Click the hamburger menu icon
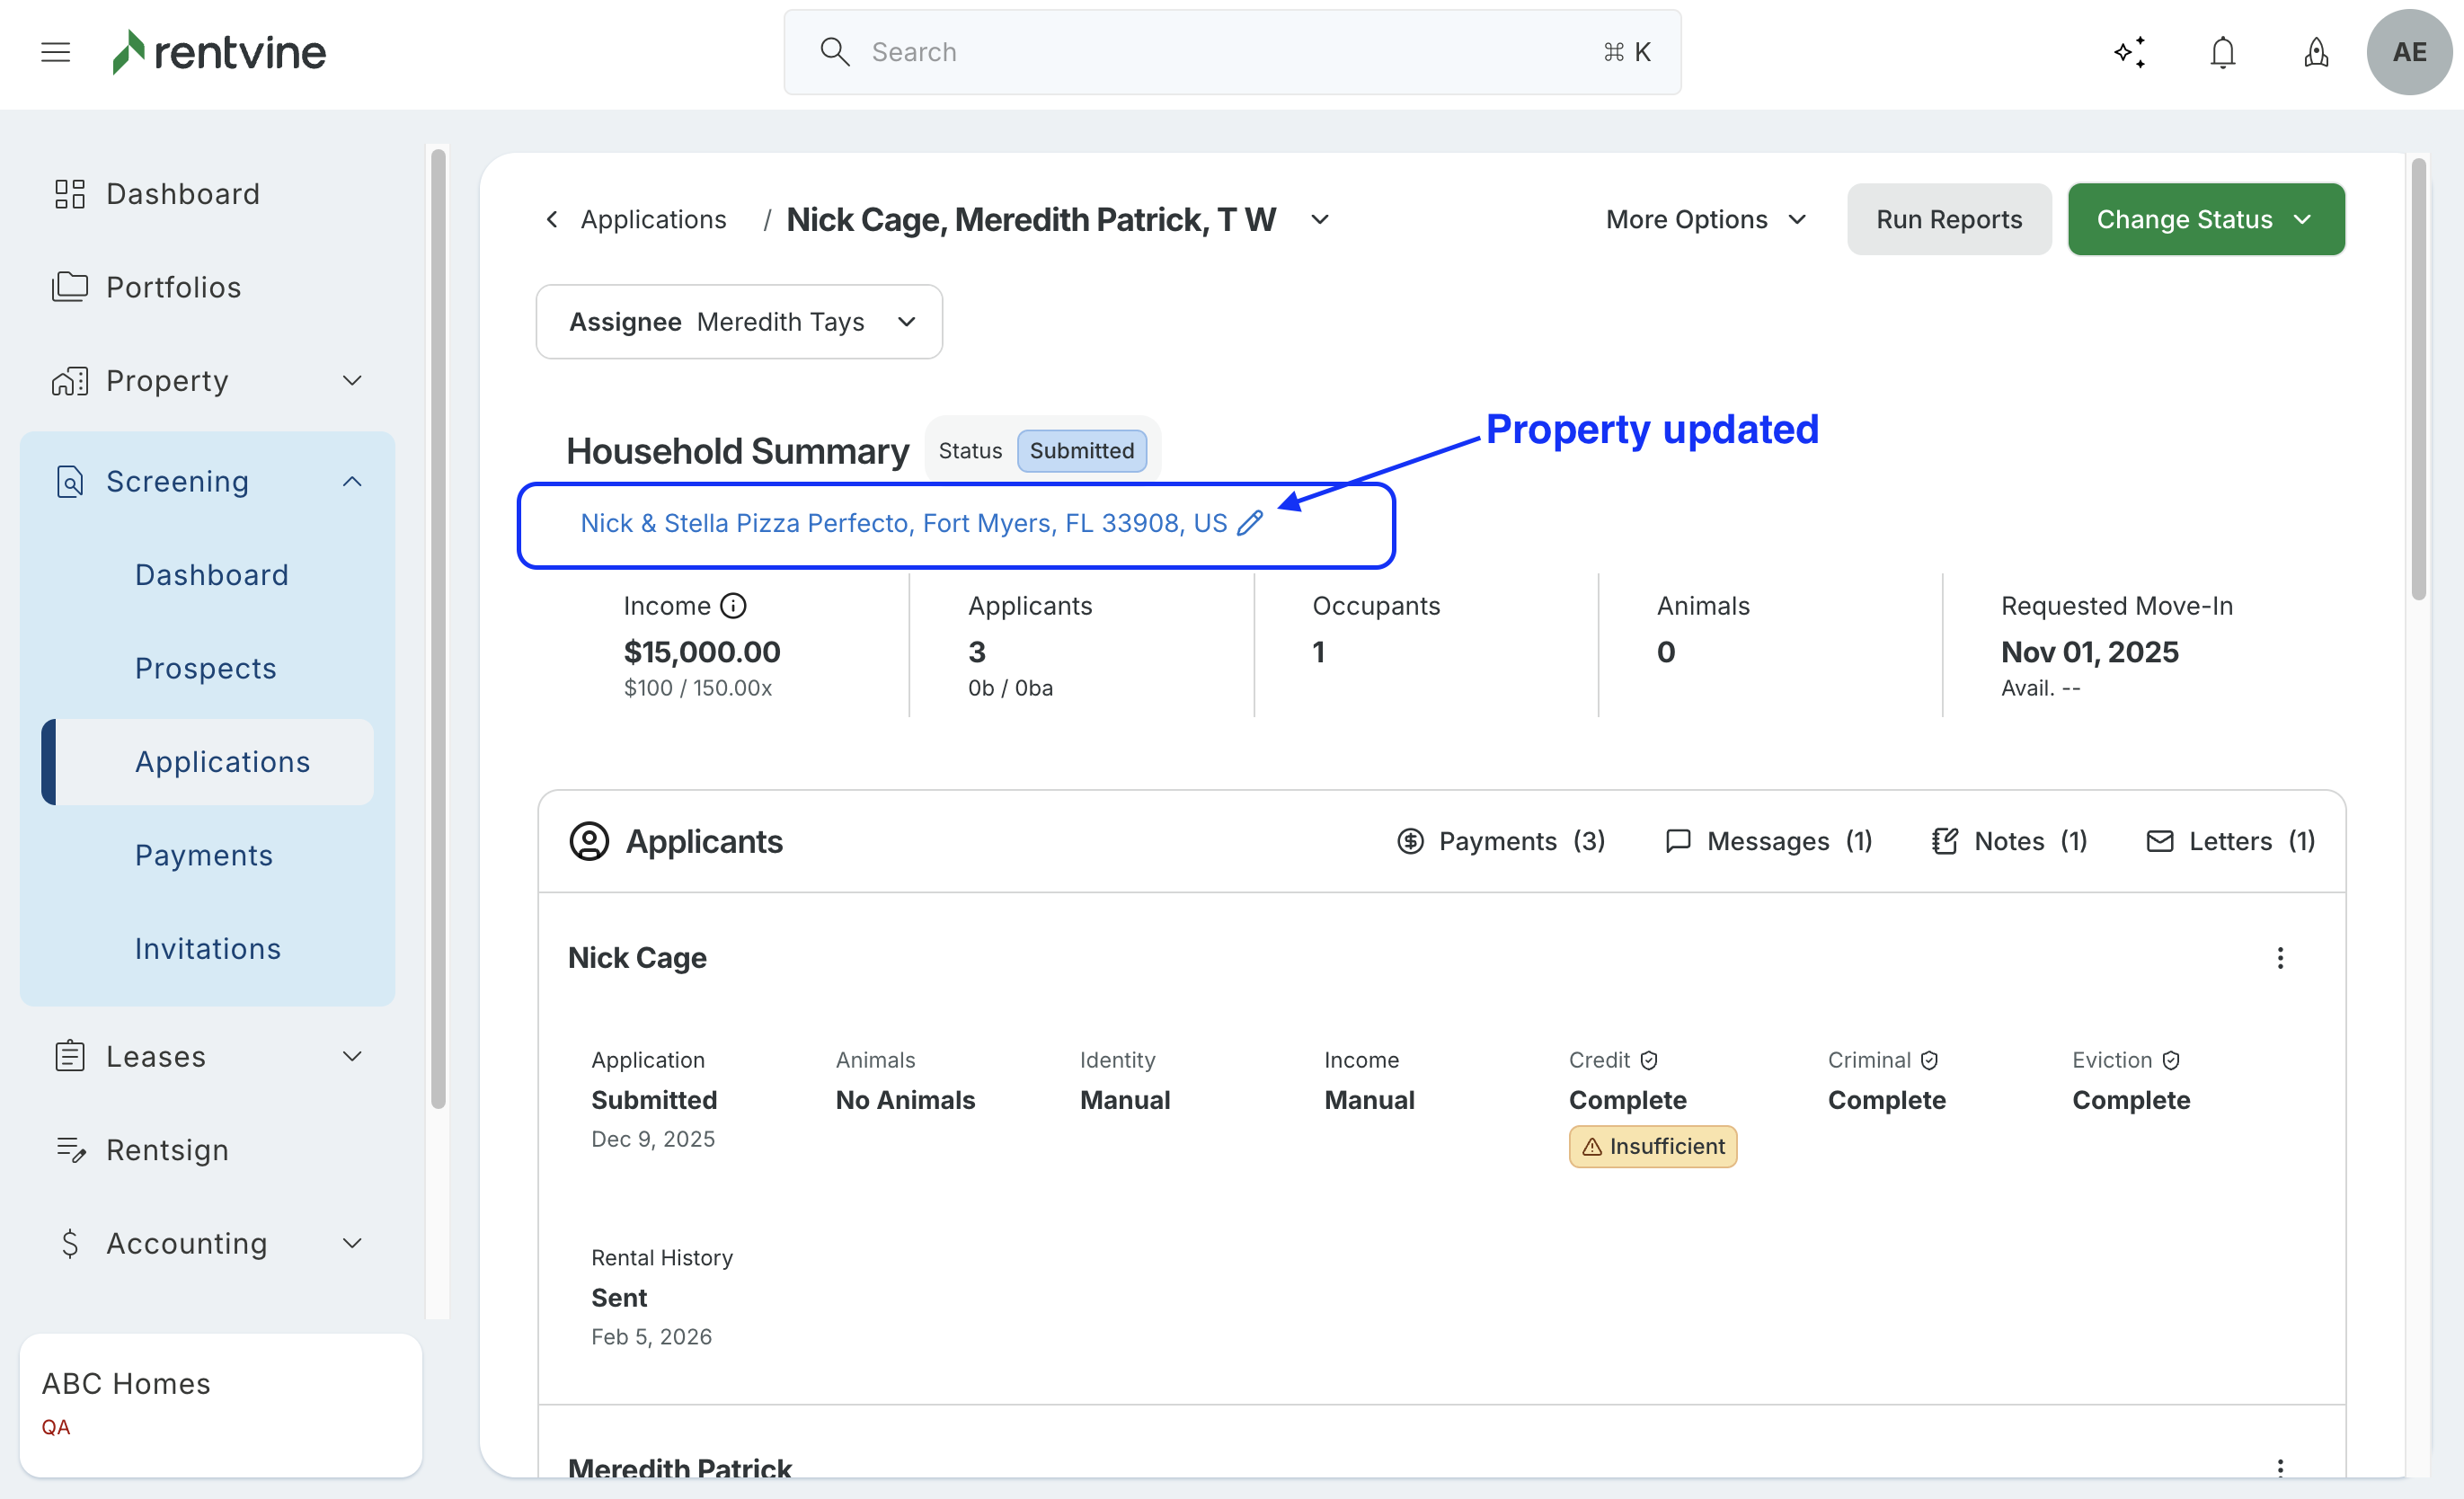Screen dimensions: 2464x1499 pyautogui.click(x=56, y=52)
